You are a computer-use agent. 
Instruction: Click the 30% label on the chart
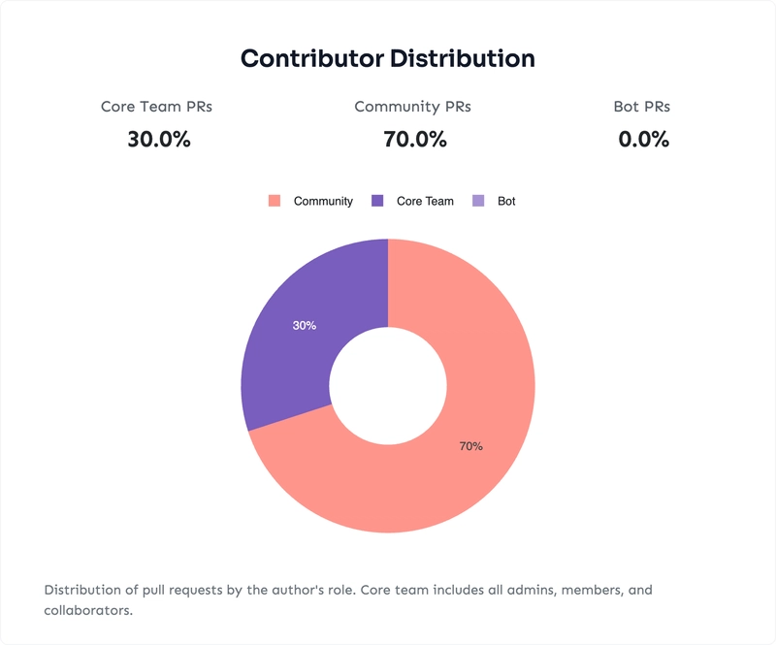tap(305, 326)
